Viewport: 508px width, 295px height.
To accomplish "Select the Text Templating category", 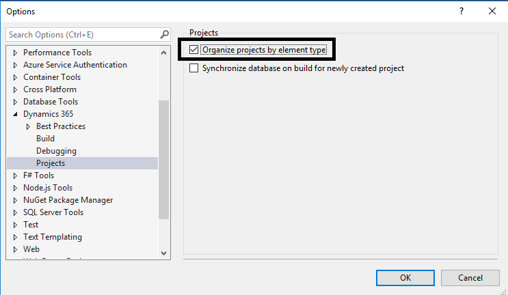I will pyautogui.click(x=52, y=237).
